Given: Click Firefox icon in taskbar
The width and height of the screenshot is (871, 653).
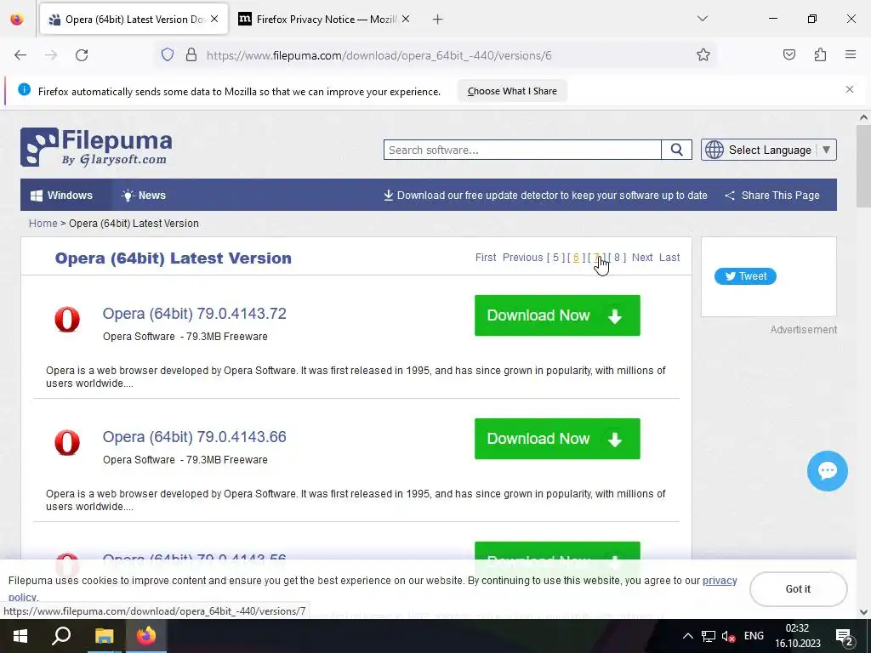Looking at the screenshot, I should (x=146, y=636).
